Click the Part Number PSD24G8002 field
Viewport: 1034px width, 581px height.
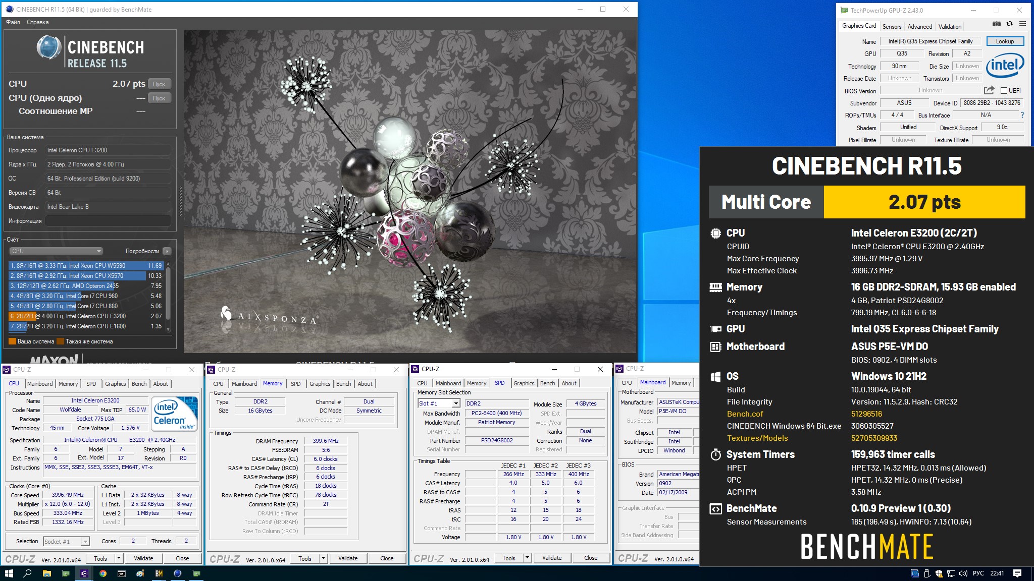[497, 440]
